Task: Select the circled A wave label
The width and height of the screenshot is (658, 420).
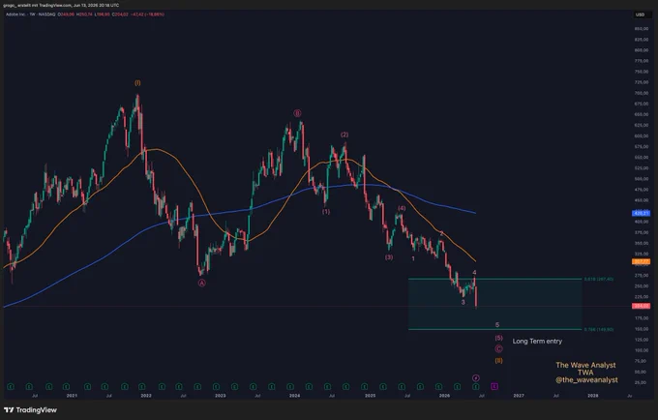Action: tap(202, 284)
